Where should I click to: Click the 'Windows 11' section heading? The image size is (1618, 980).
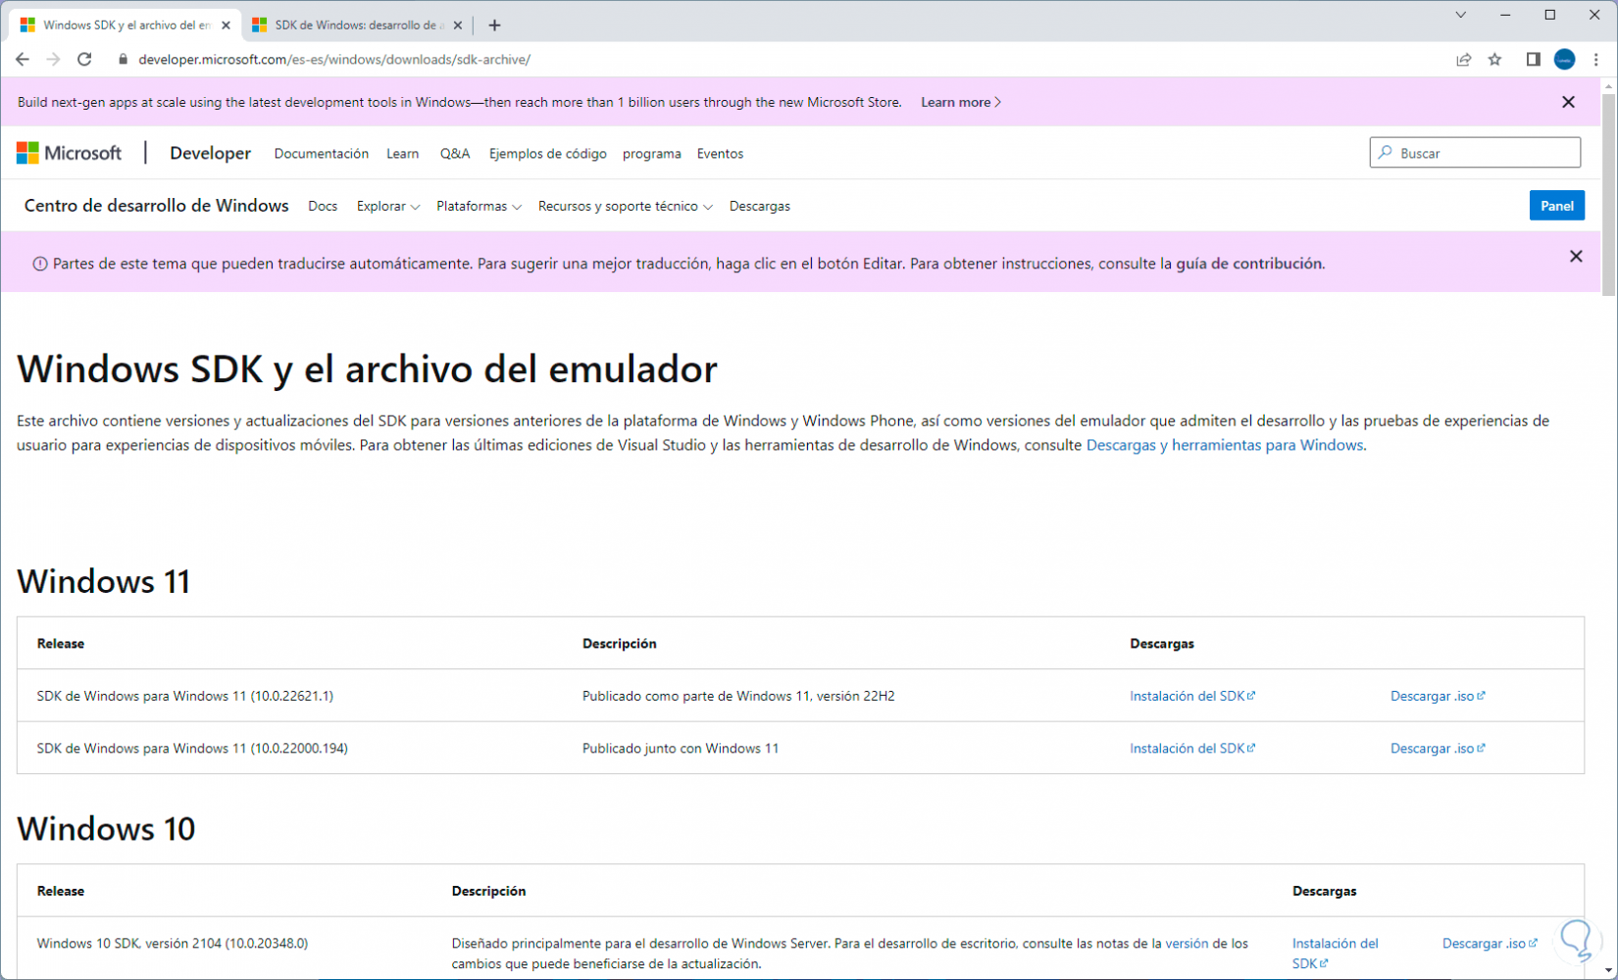pos(104,581)
